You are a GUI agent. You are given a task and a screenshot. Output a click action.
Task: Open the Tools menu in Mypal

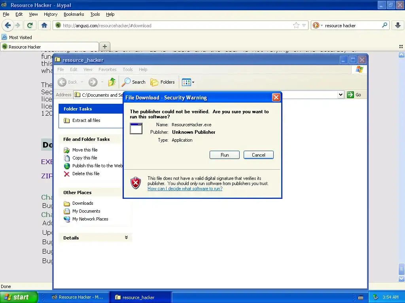coord(95,14)
